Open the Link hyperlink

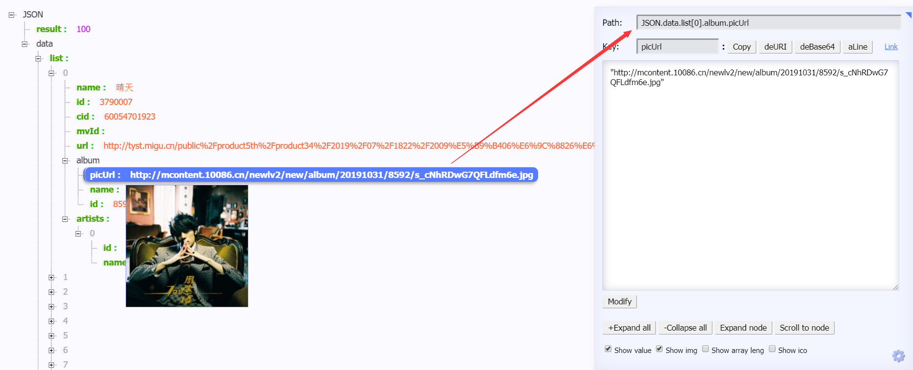click(891, 47)
